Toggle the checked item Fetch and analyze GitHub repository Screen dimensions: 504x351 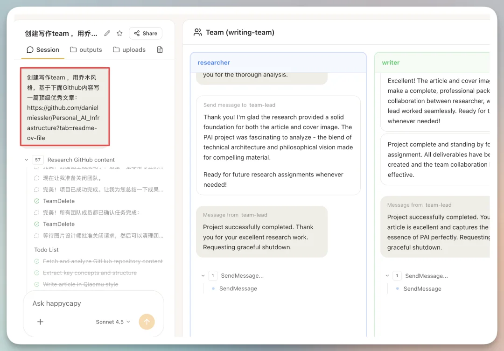[37, 261]
